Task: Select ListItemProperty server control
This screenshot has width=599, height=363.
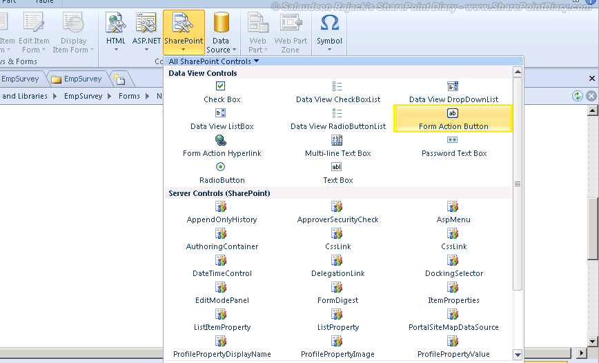Action: click(x=222, y=320)
